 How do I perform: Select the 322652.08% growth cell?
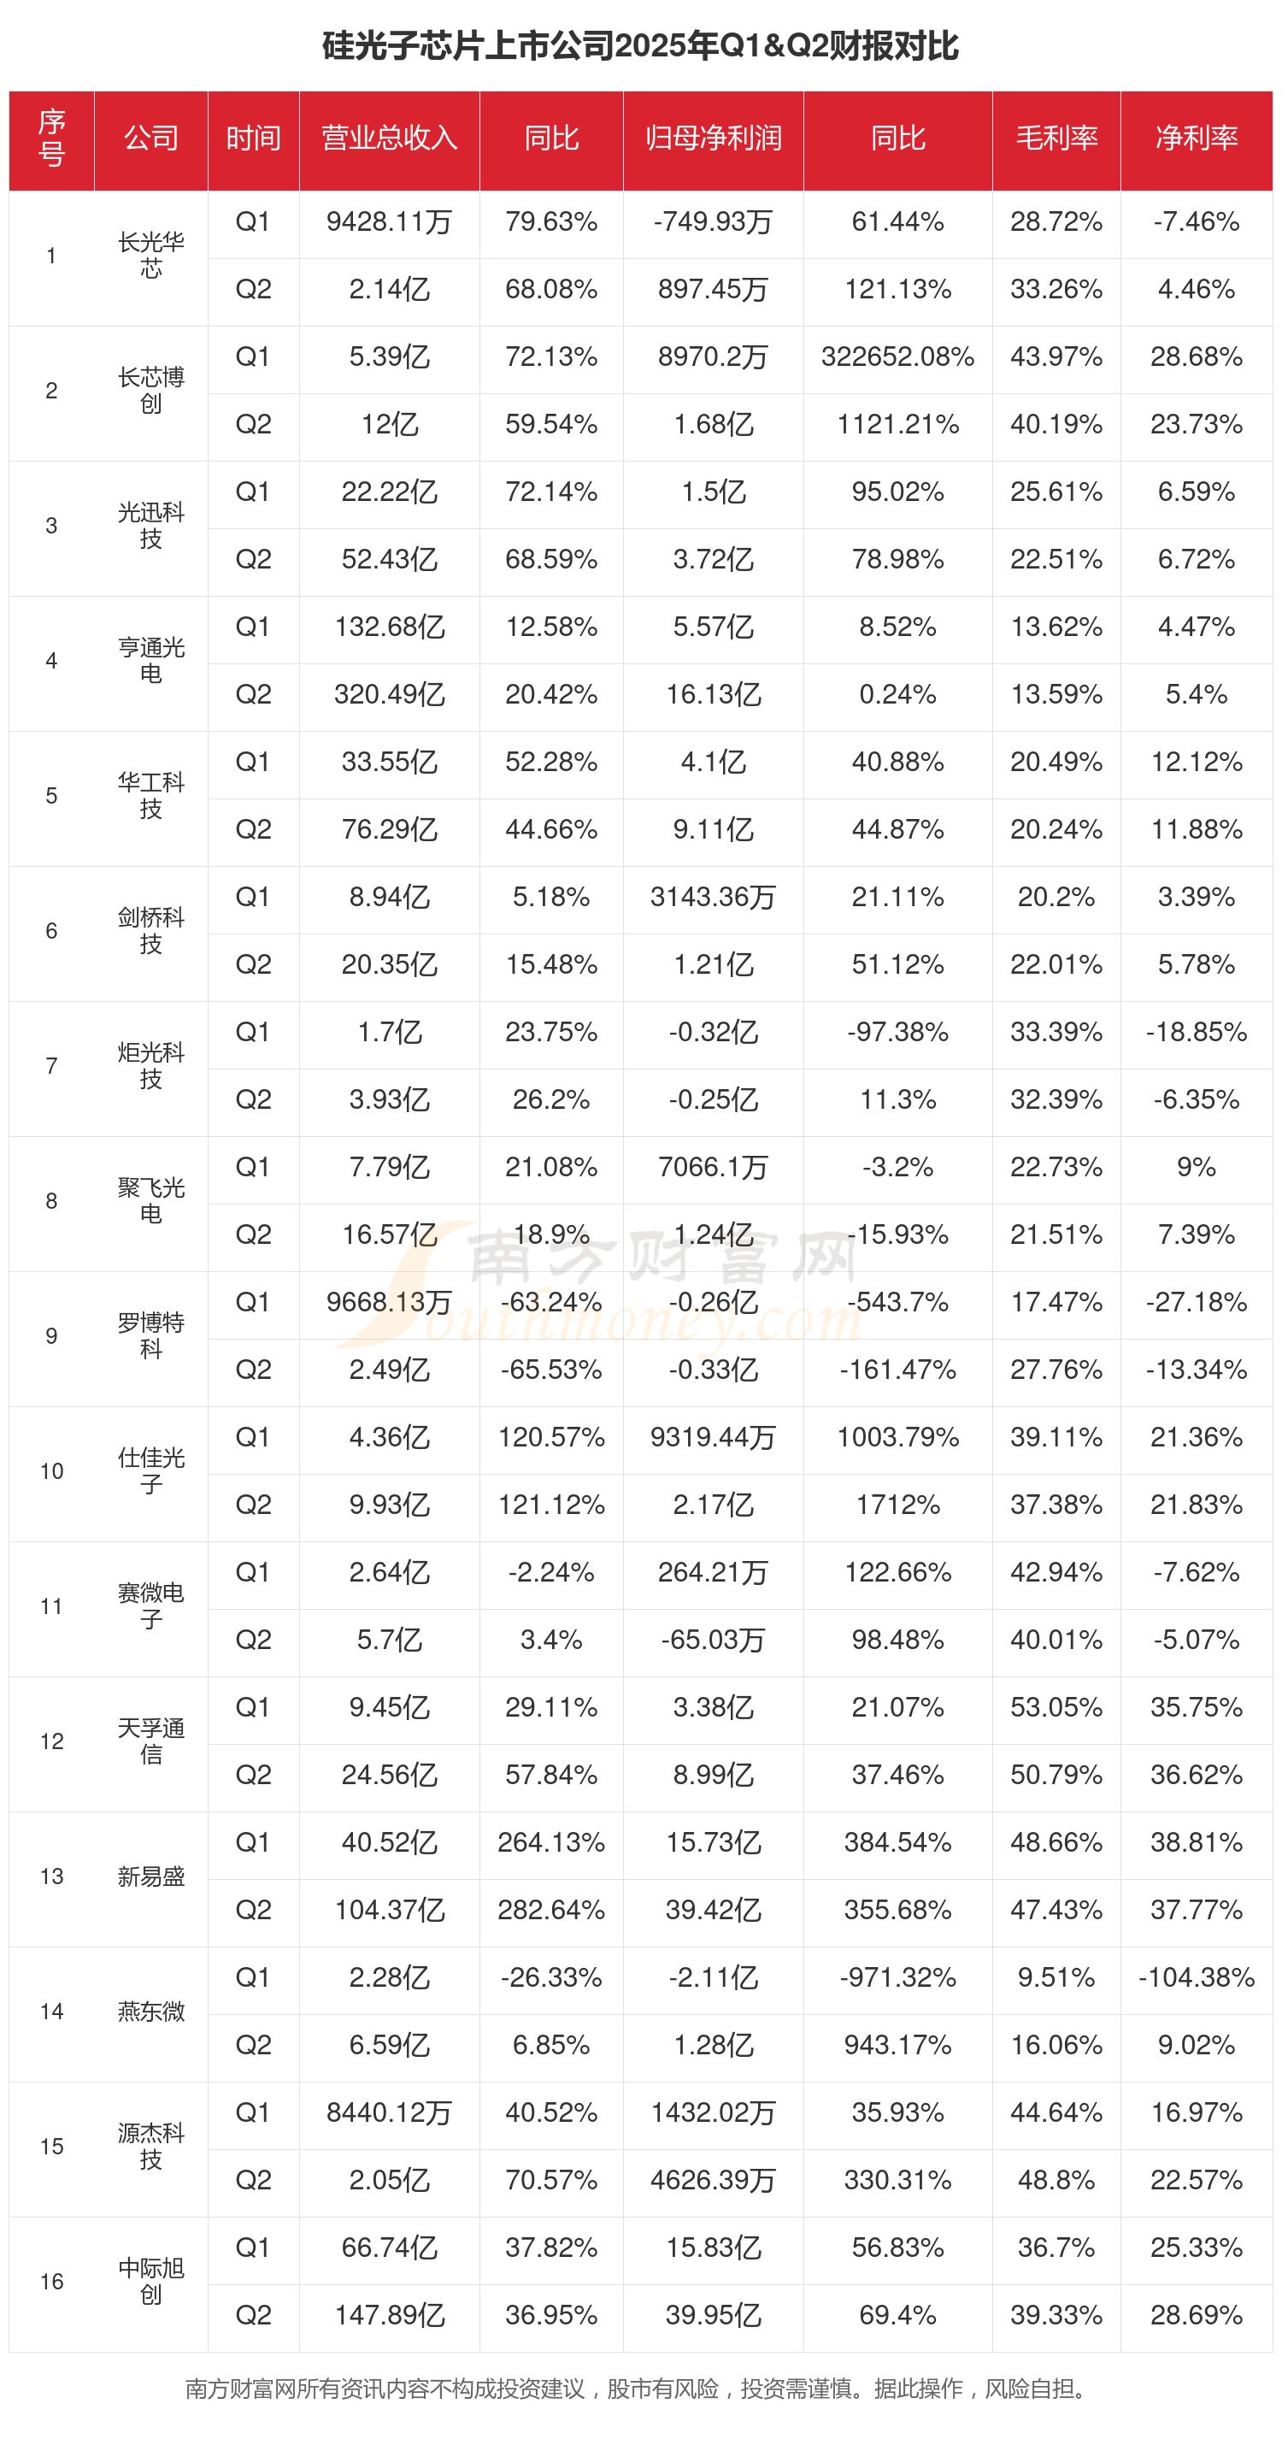[897, 357]
